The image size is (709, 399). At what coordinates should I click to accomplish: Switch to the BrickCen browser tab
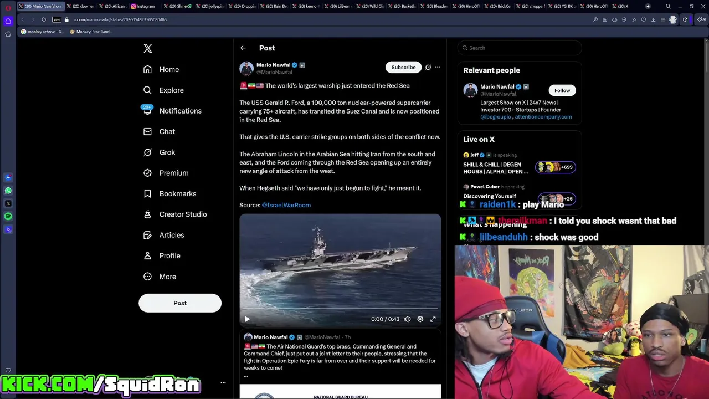coord(499,6)
